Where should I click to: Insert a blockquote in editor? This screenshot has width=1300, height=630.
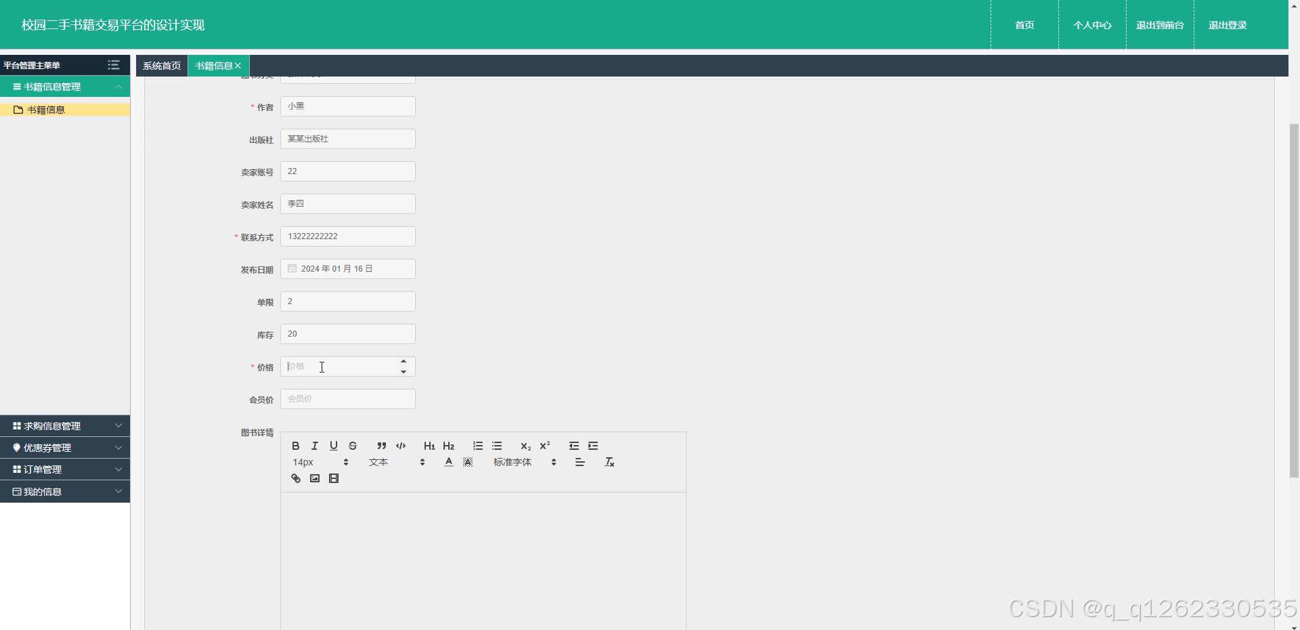(x=382, y=446)
